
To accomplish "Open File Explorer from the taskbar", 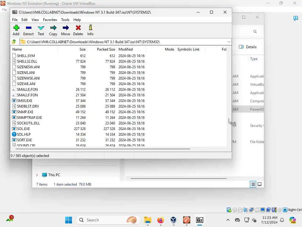I will pyautogui.click(x=148, y=220).
